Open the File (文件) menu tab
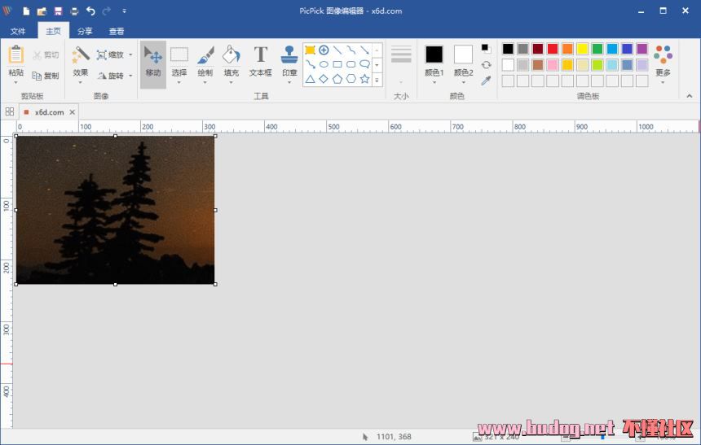The image size is (701, 445). click(18, 31)
